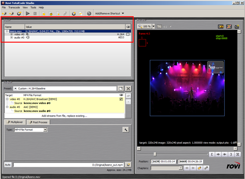
Task: Click the current position timecode field
Action: [x=163, y=162]
